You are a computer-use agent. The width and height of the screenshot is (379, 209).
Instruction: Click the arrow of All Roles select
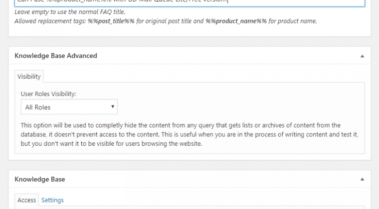click(112, 106)
